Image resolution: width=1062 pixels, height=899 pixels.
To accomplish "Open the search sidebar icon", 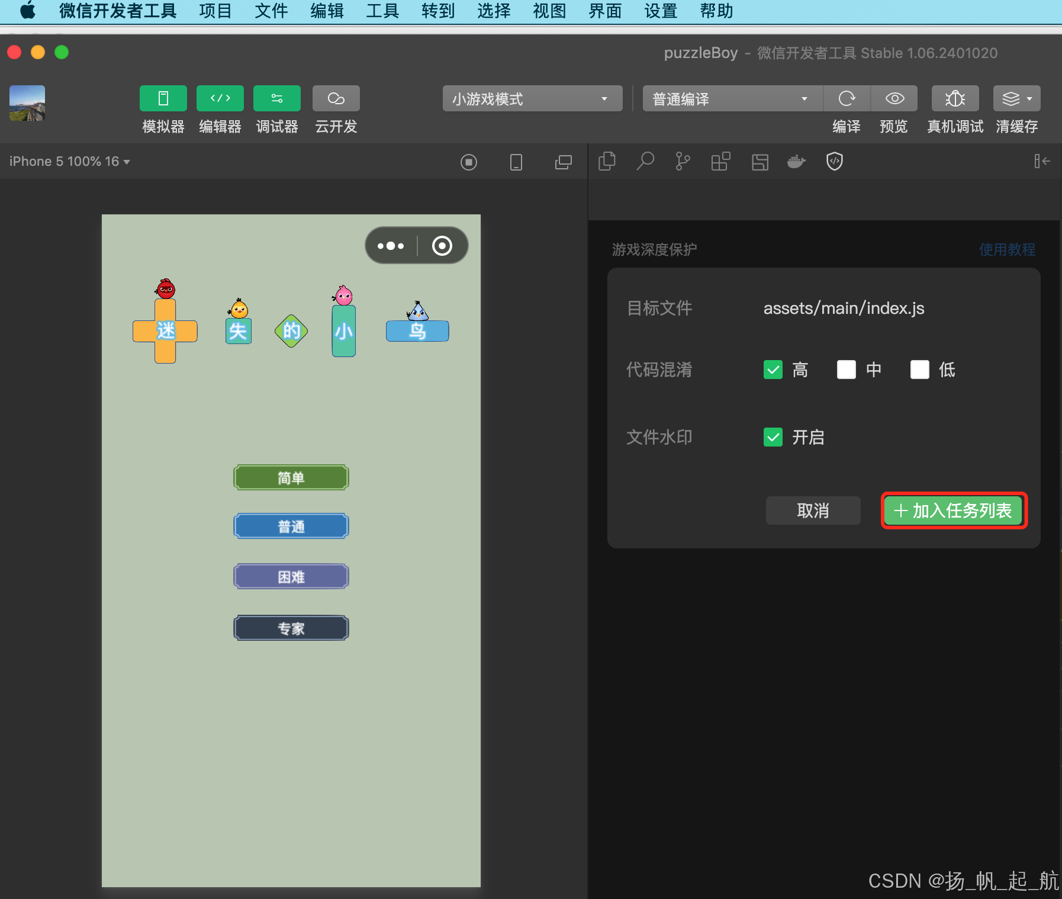I will (x=645, y=161).
